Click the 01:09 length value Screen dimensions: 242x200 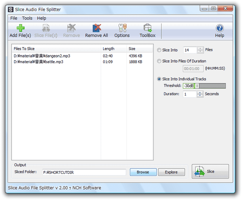[108, 62]
